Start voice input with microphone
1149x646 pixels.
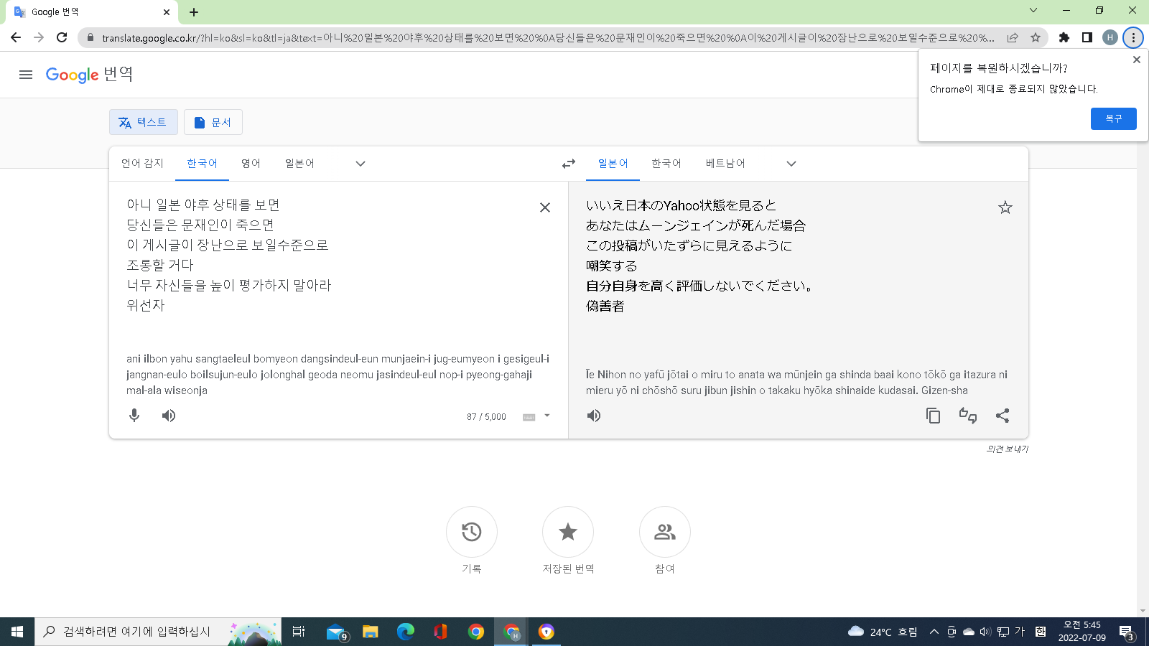point(134,416)
